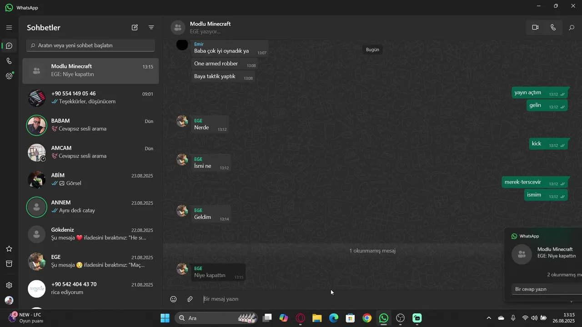Screen dimensions: 582x327
Task: Open Starred messages sidebar icon
Action: point(9,249)
